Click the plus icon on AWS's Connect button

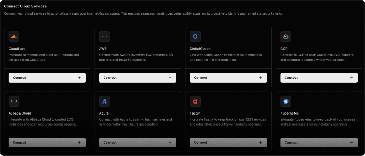click(x=170, y=78)
